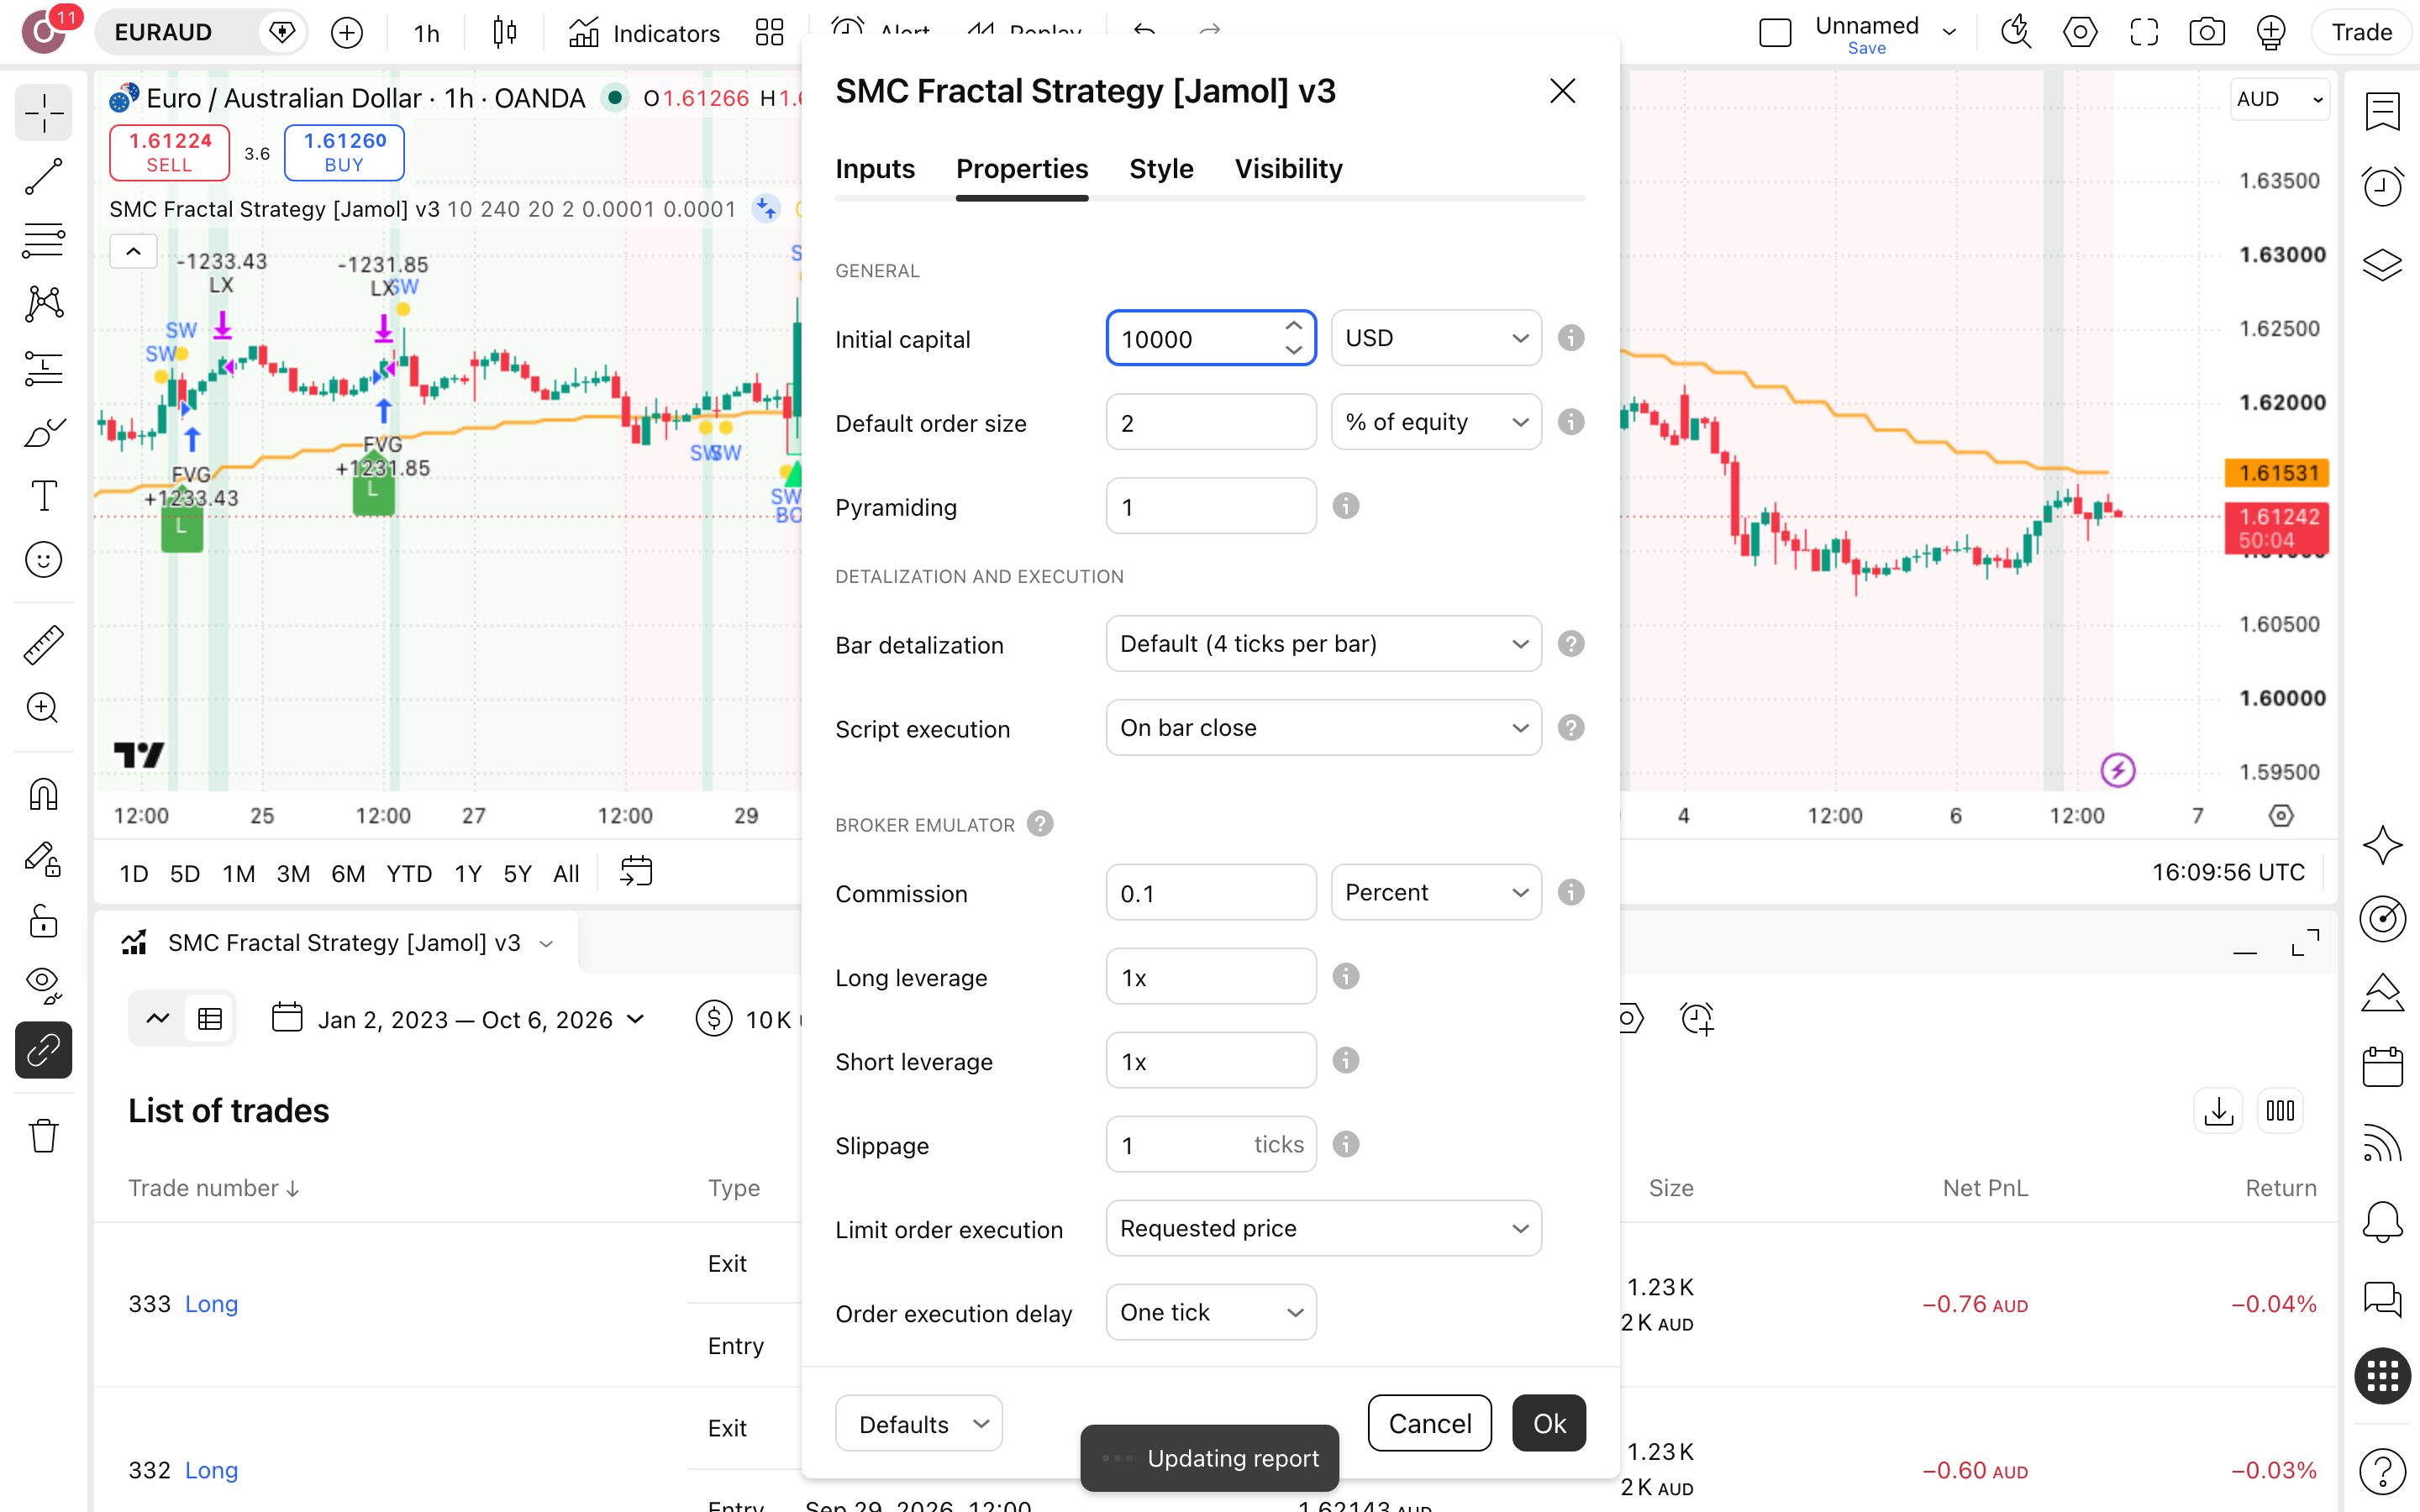Open the watchlist panel icon
Screen dimensions: 2420x1512
2382,111
